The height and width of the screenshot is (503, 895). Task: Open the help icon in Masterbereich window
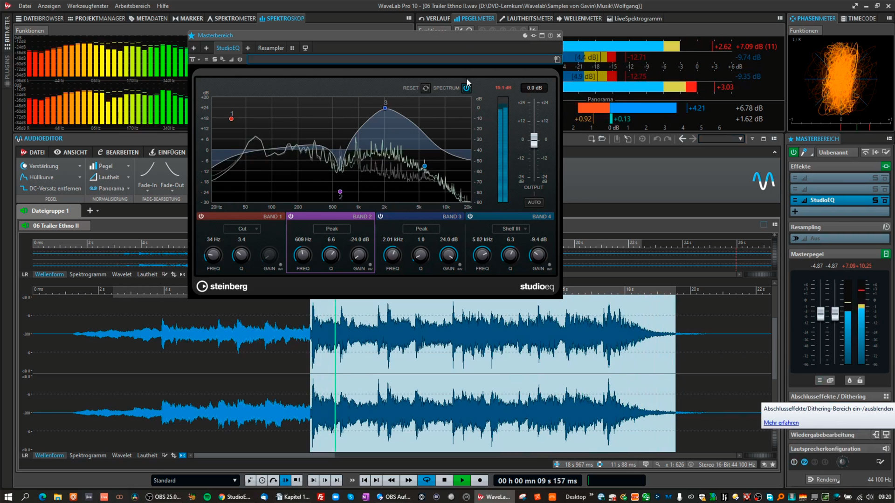point(550,35)
